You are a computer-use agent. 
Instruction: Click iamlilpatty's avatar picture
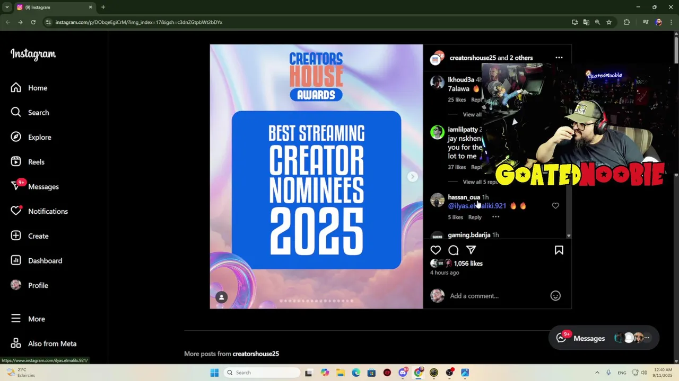point(437,132)
